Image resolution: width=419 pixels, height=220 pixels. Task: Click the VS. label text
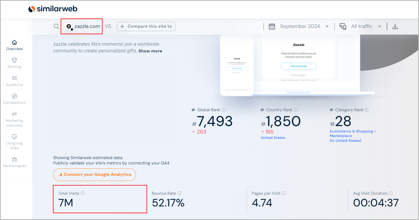[x=108, y=26]
